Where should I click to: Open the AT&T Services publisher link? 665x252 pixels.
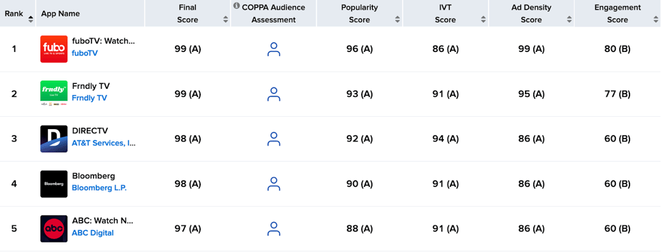click(x=104, y=143)
